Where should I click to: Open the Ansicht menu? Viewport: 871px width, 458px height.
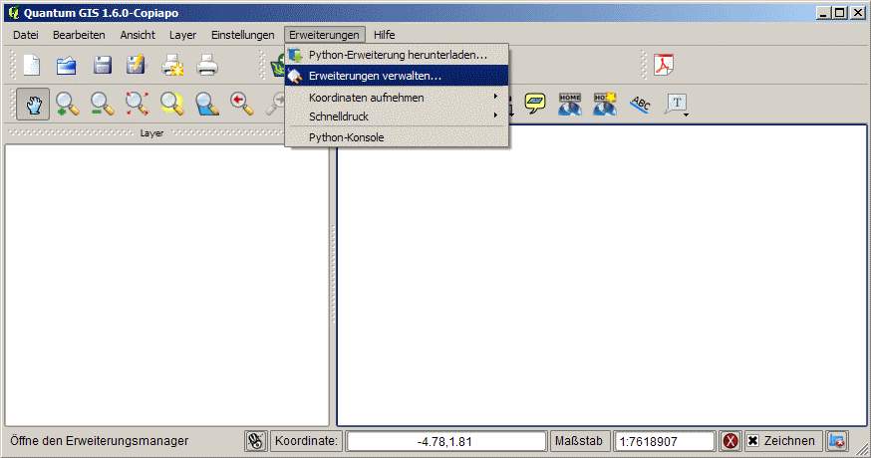[138, 35]
